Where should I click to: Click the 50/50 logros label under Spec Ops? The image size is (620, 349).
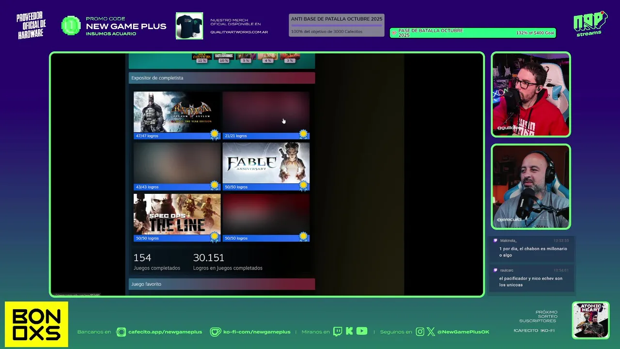pos(147,238)
